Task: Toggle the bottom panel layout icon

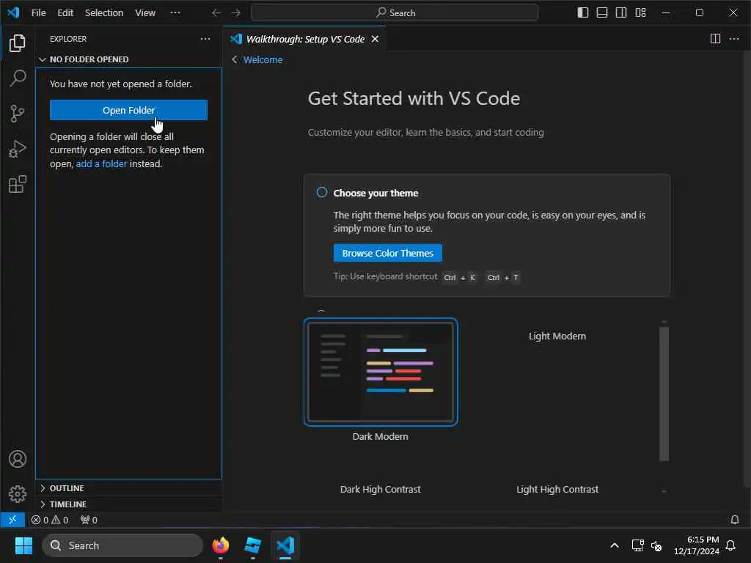Action: pyautogui.click(x=601, y=12)
